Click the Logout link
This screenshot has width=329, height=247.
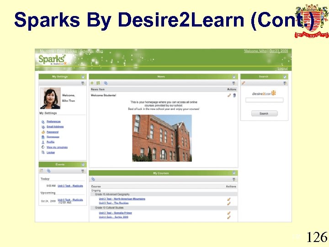click(x=283, y=69)
